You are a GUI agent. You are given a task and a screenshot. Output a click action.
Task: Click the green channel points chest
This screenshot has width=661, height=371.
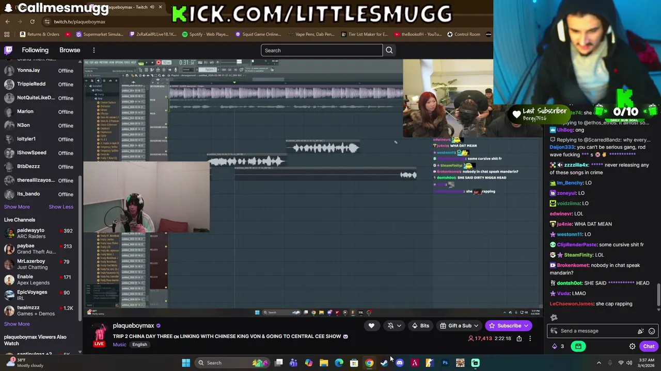point(578,346)
